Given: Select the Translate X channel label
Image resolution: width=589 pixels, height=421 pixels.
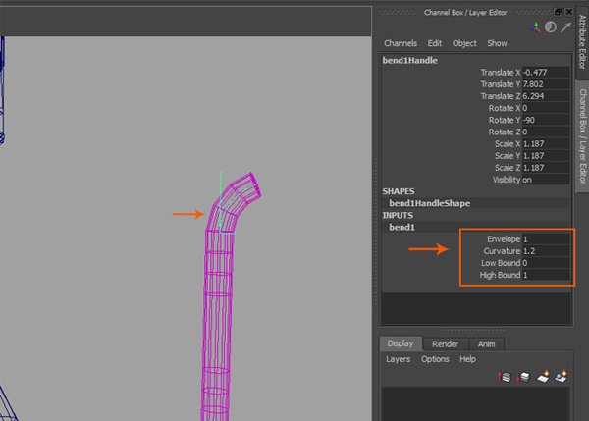Looking at the screenshot, I should click(x=501, y=72).
